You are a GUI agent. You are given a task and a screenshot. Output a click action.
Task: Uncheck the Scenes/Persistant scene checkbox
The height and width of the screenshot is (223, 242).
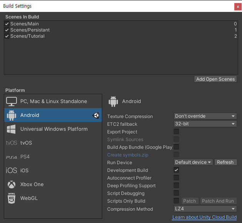pos(7,30)
